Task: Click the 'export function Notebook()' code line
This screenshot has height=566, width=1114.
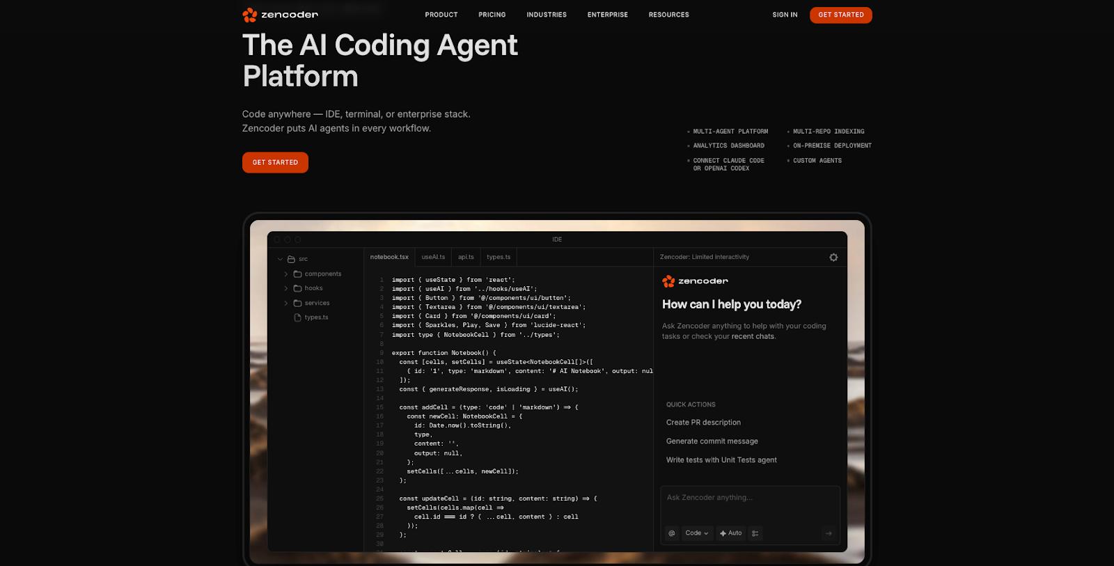Action: pyautogui.click(x=444, y=353)
